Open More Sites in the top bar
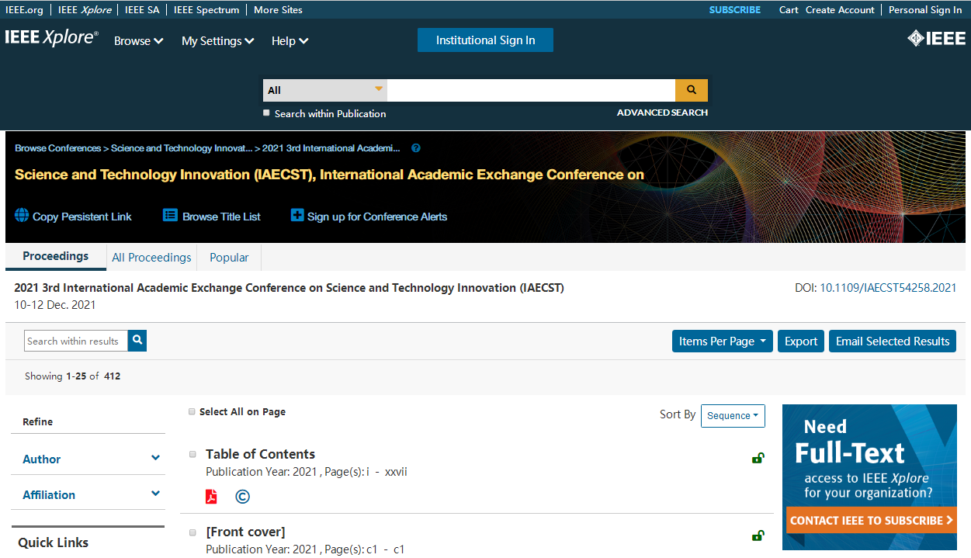971x558 pixels. tap(278, 10)
